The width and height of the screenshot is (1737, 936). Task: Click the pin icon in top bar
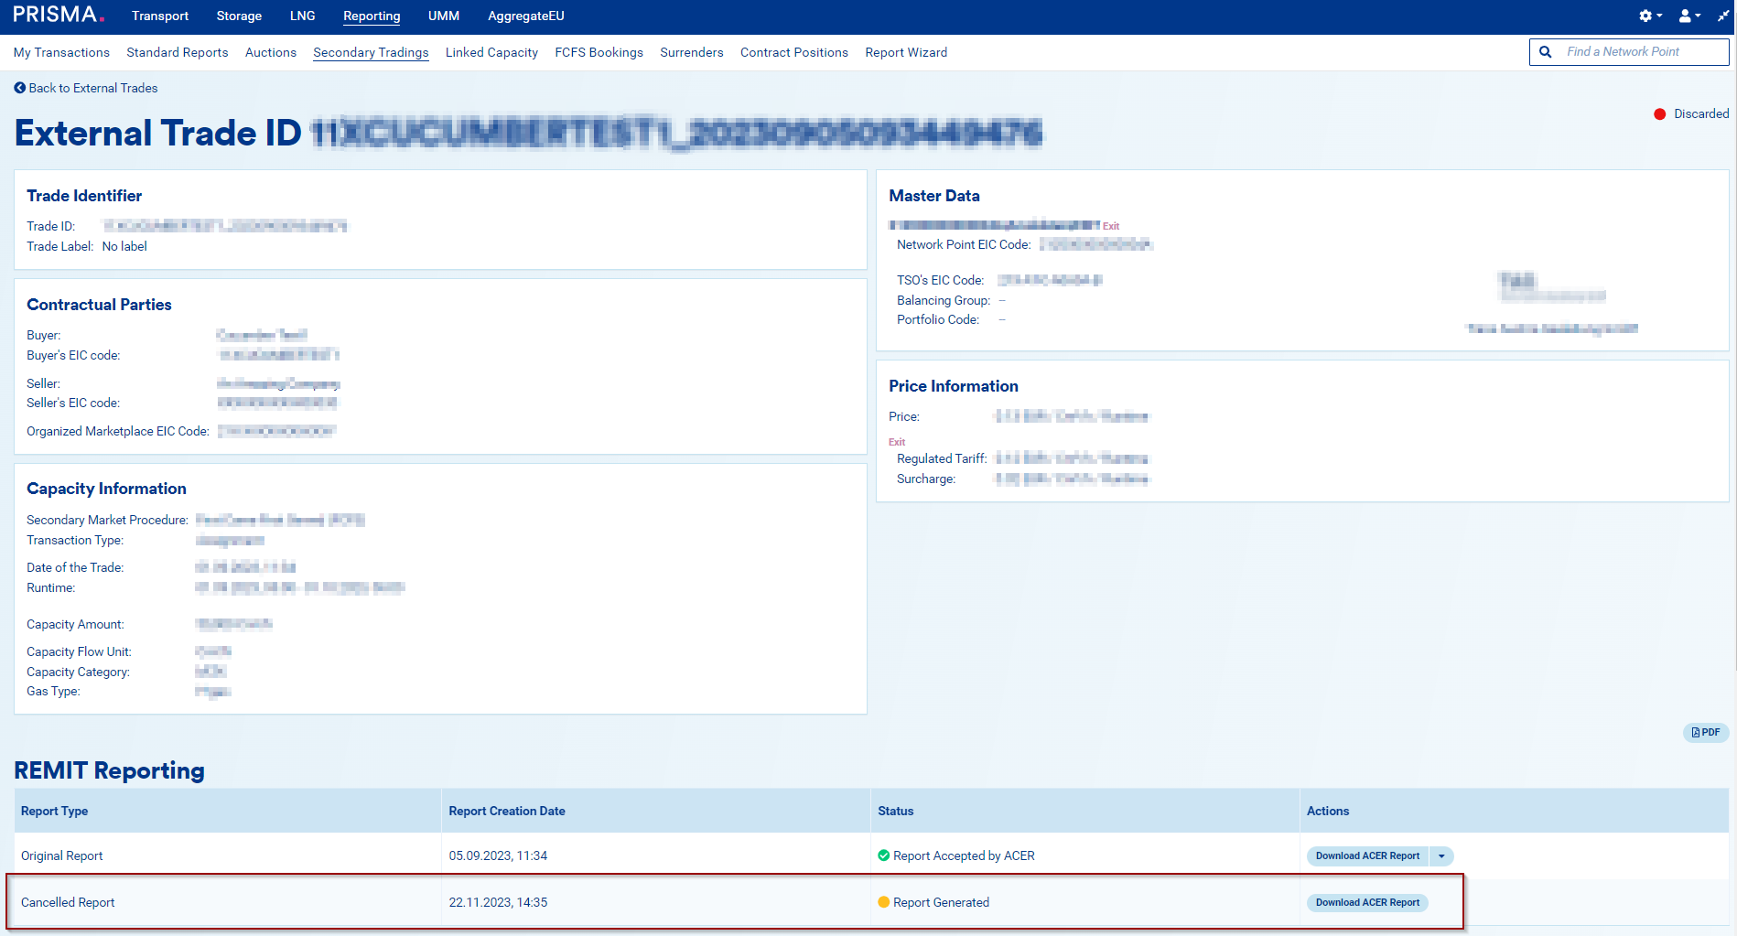click(1722, 16)
